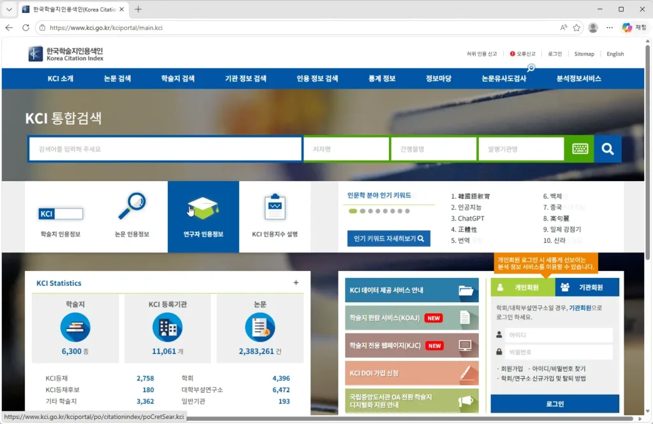
Task: Click the 논문 document statistics icon
Action: click(260, 327)
